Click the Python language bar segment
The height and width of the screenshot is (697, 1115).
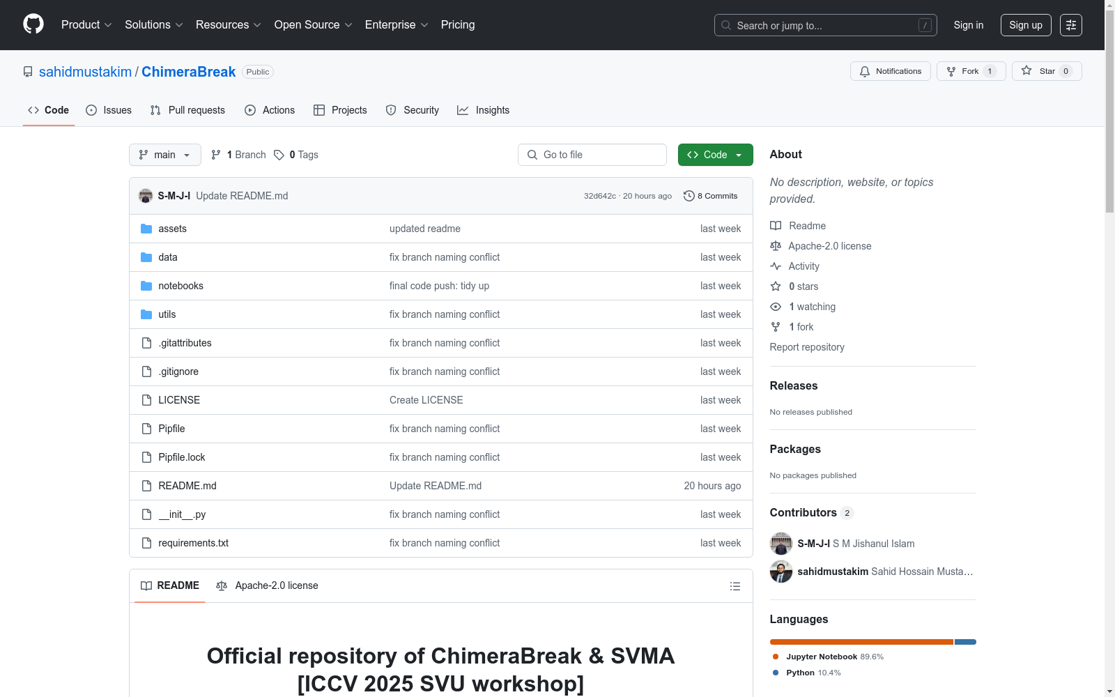pos(965,642)
